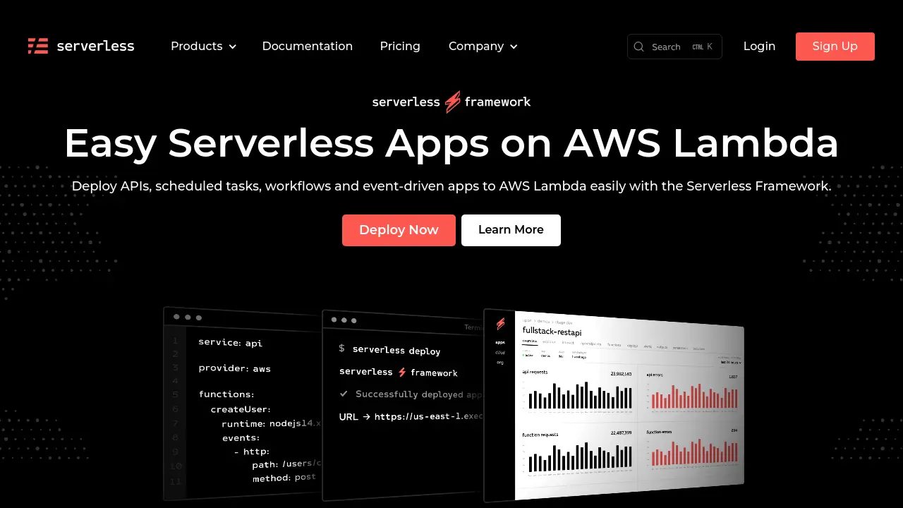Click the 'function requests' chart in dashboard
This screenshot has width=903, height=508.
pyautogui.click(x=576, y=452)
